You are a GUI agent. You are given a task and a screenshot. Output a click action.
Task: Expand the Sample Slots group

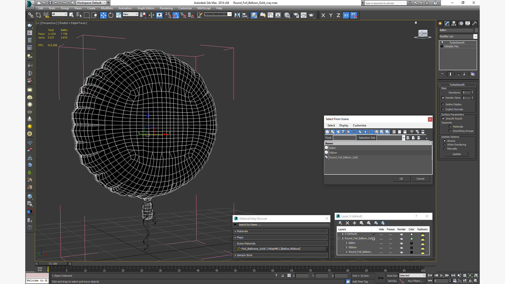pos(281,255)
